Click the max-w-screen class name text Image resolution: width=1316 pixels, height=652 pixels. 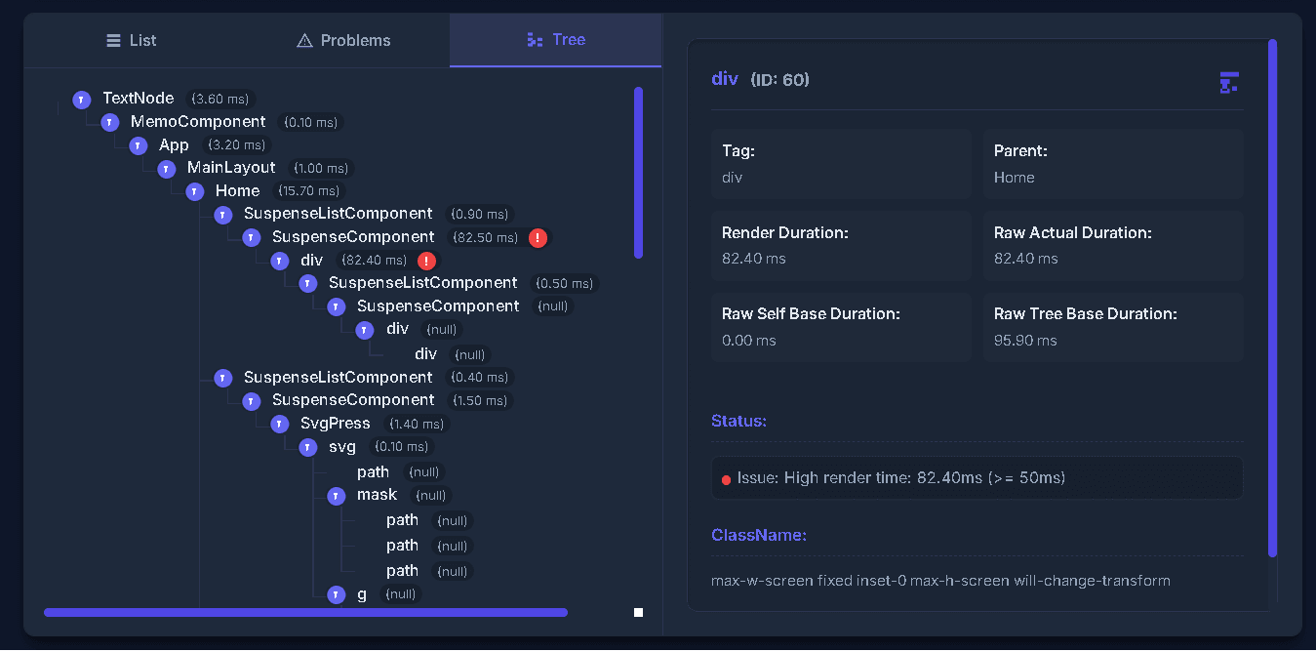click(x=940, y=581)
